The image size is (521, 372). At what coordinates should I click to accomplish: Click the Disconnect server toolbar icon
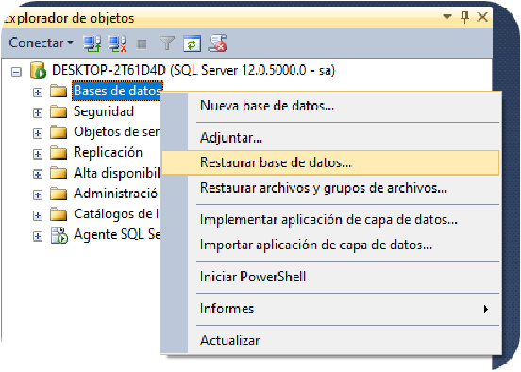tap(117, 43)
